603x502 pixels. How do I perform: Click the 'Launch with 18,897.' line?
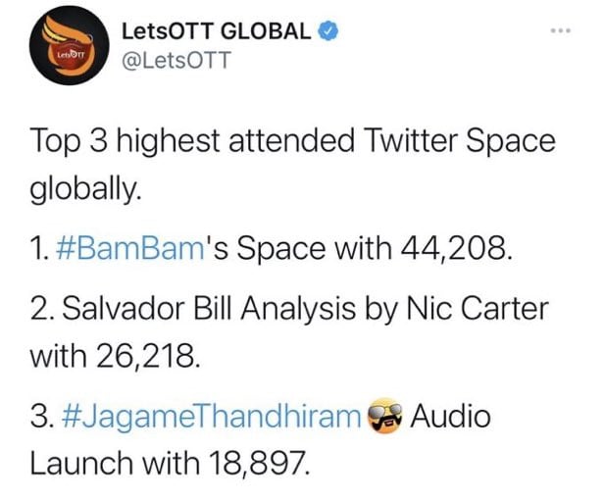pyautogui.click(x=170, y=463)
